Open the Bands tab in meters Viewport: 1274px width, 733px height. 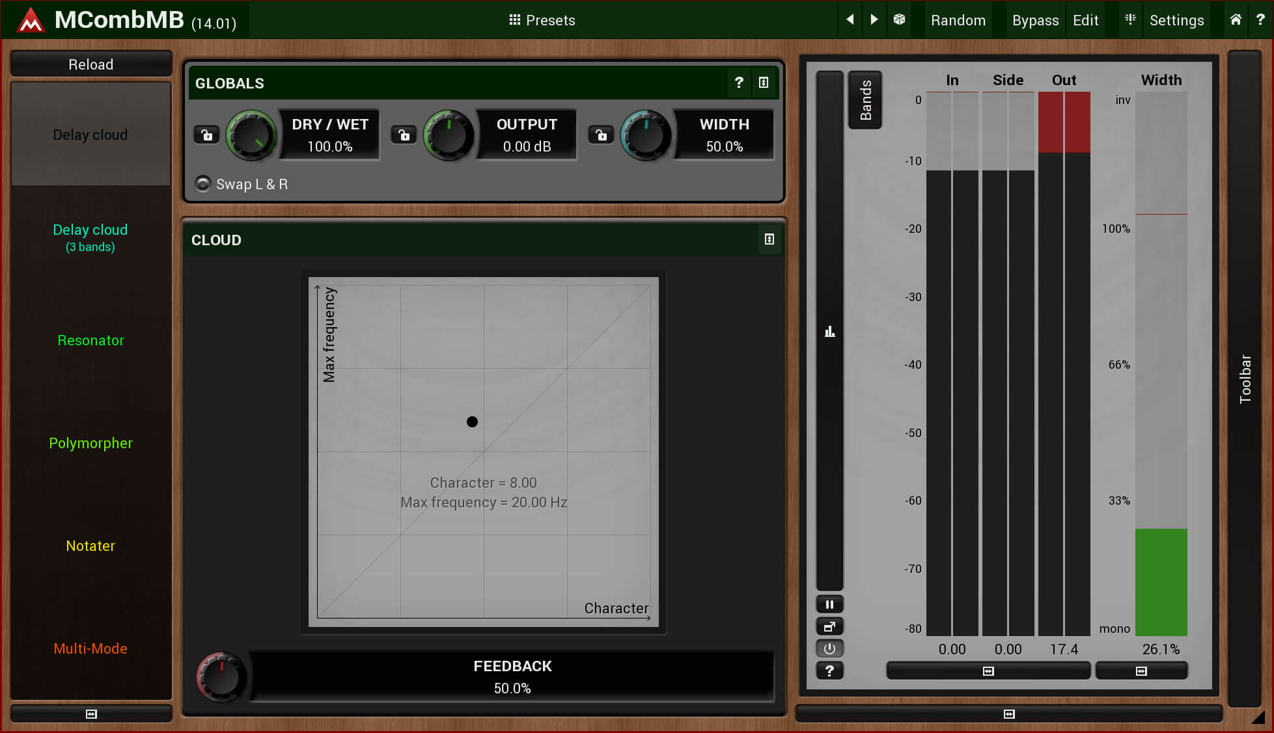pos(865,100)
